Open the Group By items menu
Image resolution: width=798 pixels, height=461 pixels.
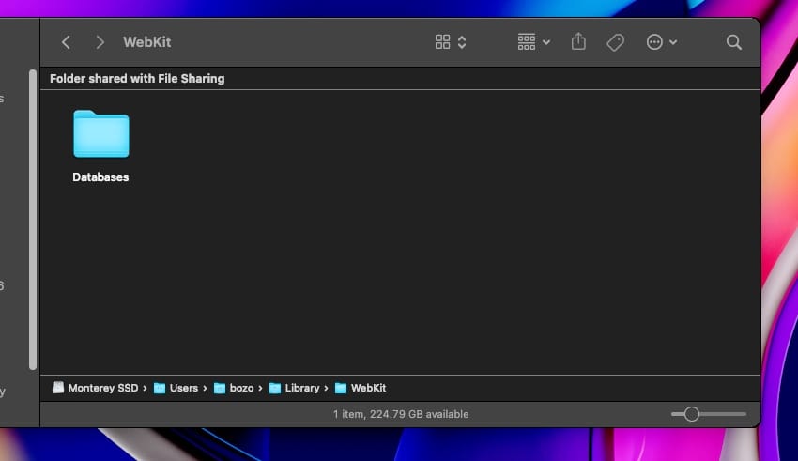point(533,42)
